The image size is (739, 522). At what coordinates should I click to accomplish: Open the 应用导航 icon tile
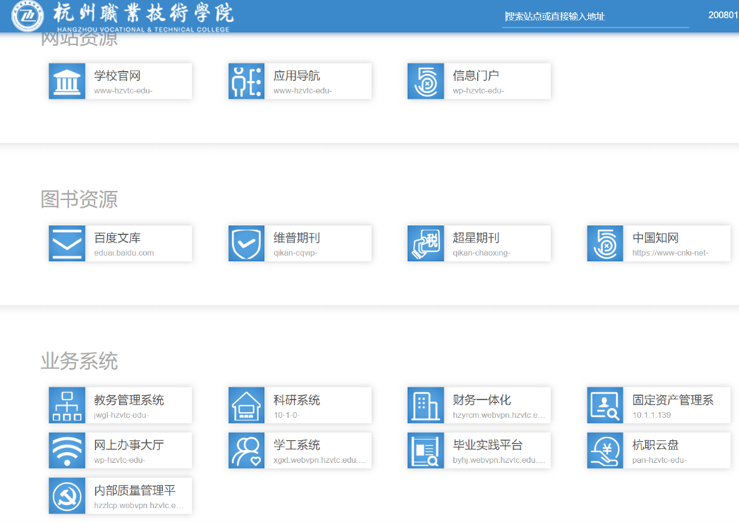246,81
